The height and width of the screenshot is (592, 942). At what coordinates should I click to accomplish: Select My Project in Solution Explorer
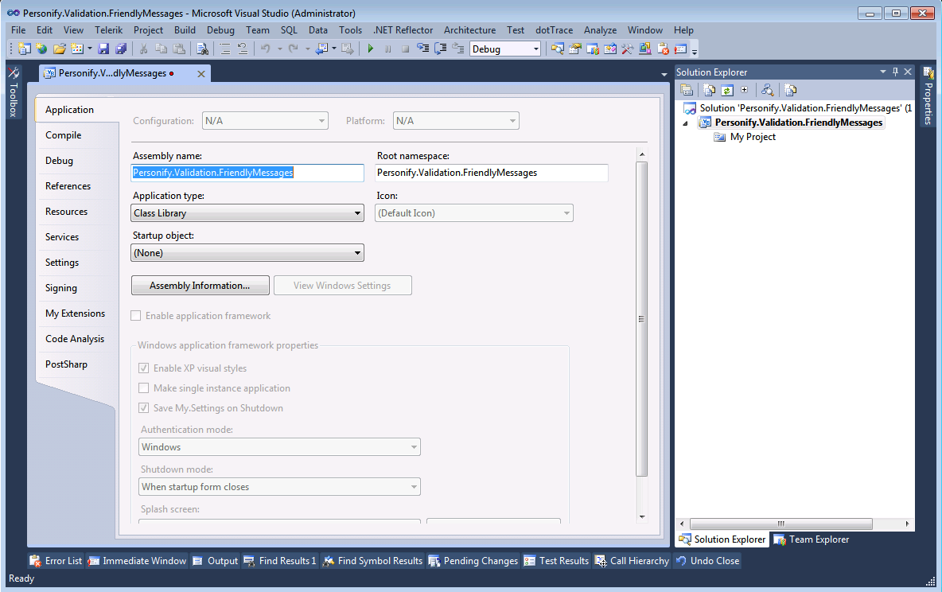pyautogui.click(x=752, y=137)
